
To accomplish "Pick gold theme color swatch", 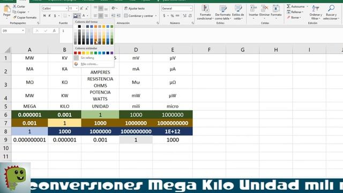I will [103, 26].
